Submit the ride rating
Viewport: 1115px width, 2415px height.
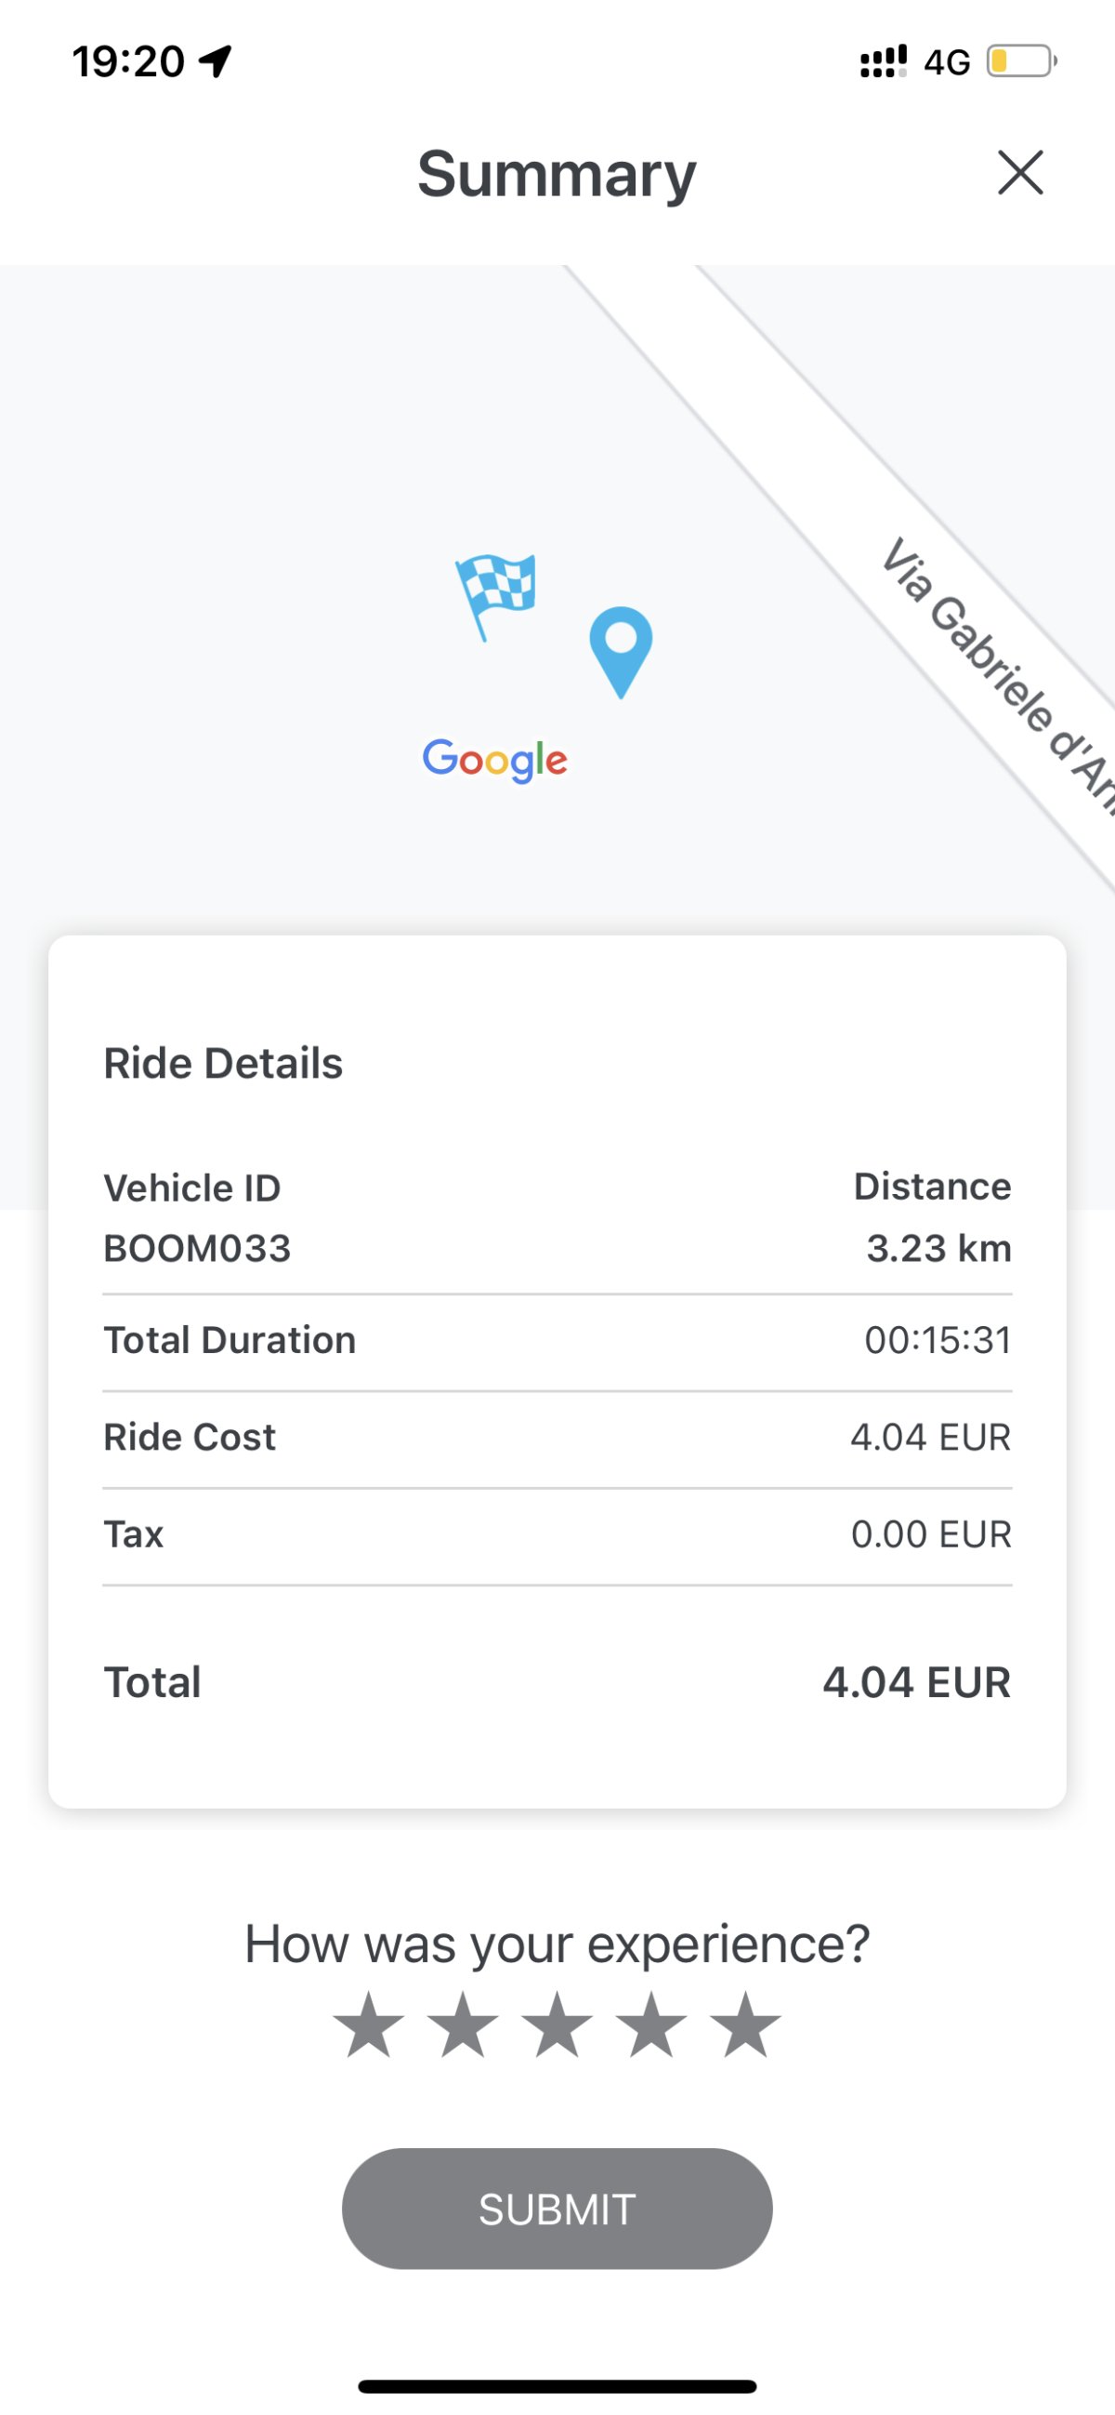click(557, 2209)
